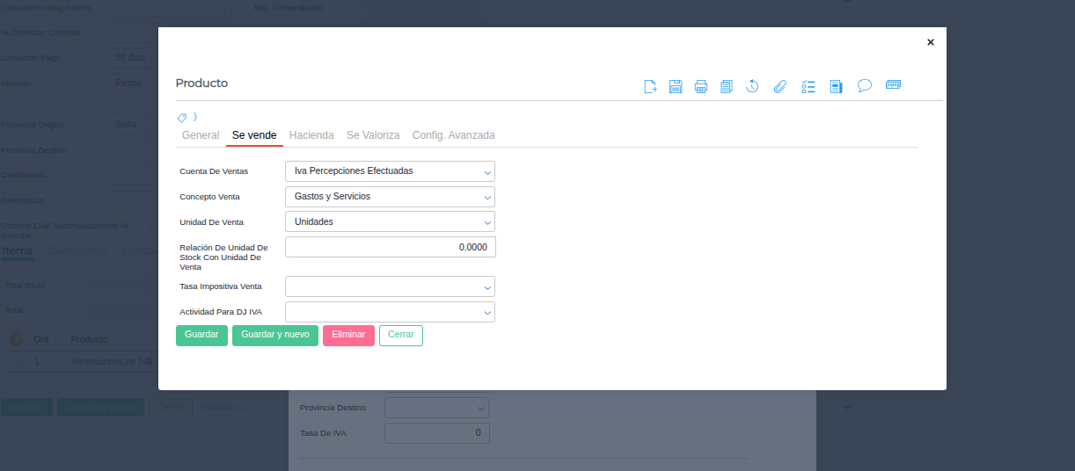Click the Tasa De IVA field behind dialog
This screenshot has height=471, width=1075.
click(x=437, y=433)
